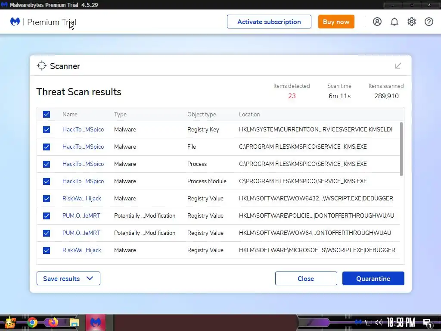Click the items scanned value 289,910
The width and height of the screenshot is (441, 331).
386,96
